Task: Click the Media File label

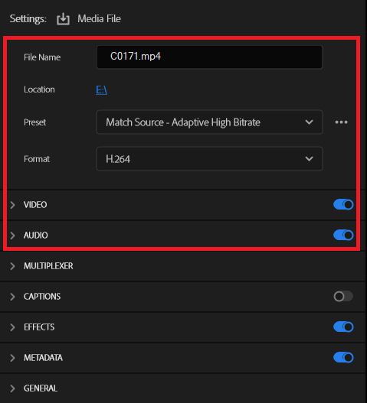Action: coord(99,19)
